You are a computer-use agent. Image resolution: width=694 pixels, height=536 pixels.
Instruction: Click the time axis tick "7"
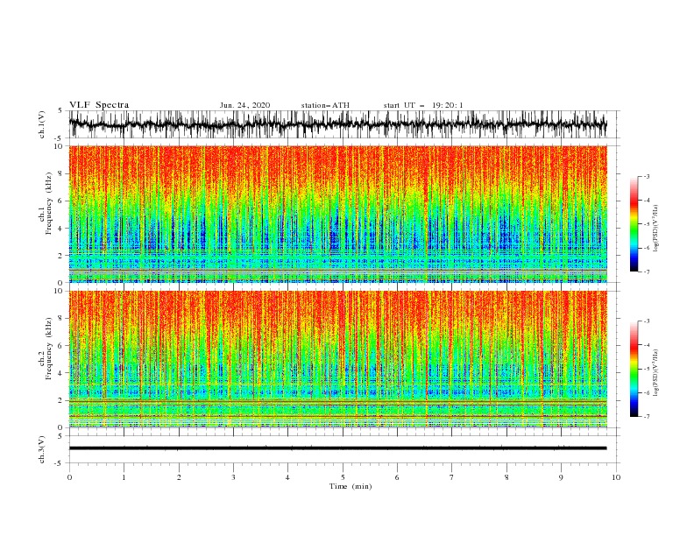coord(451,477)
